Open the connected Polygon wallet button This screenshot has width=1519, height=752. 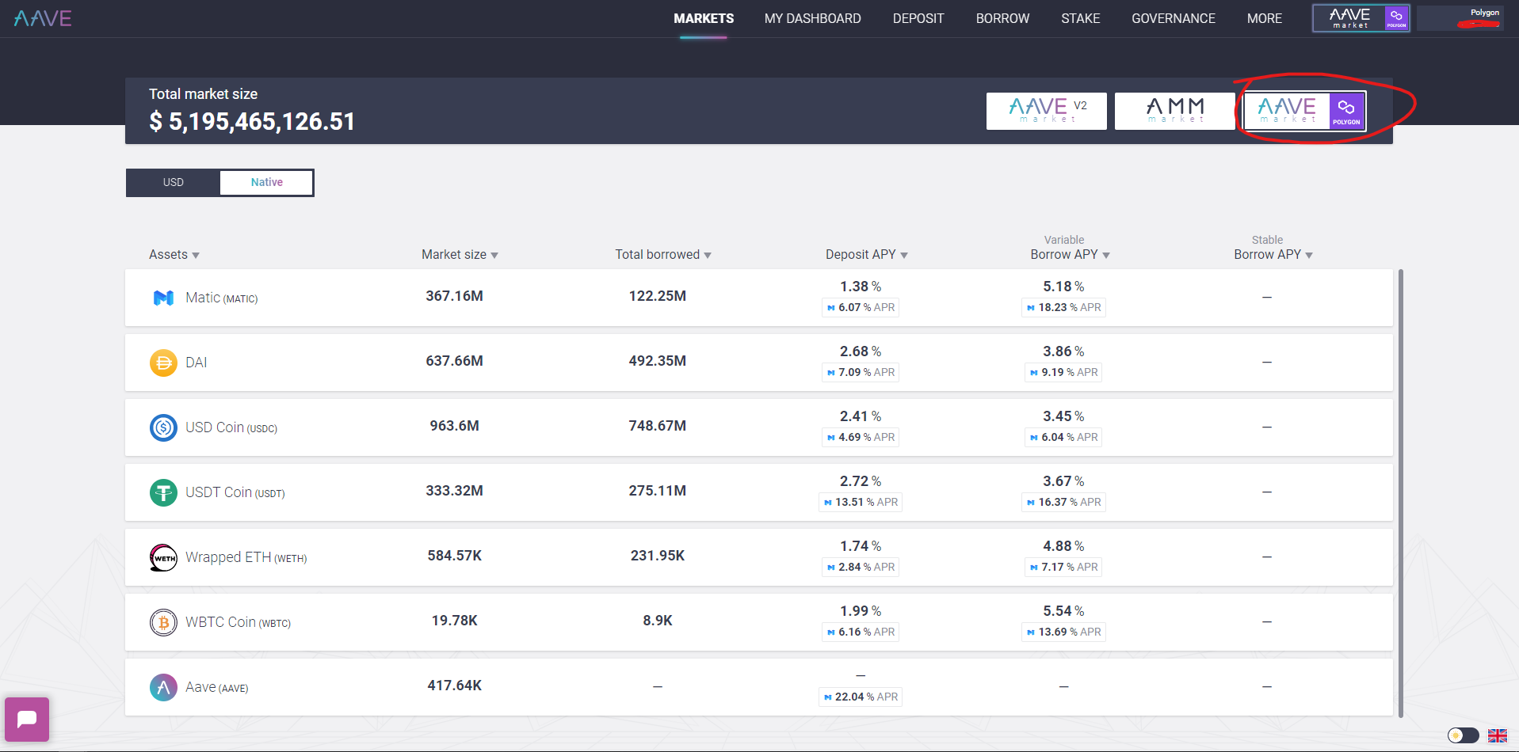click(x=1460, y=18)
